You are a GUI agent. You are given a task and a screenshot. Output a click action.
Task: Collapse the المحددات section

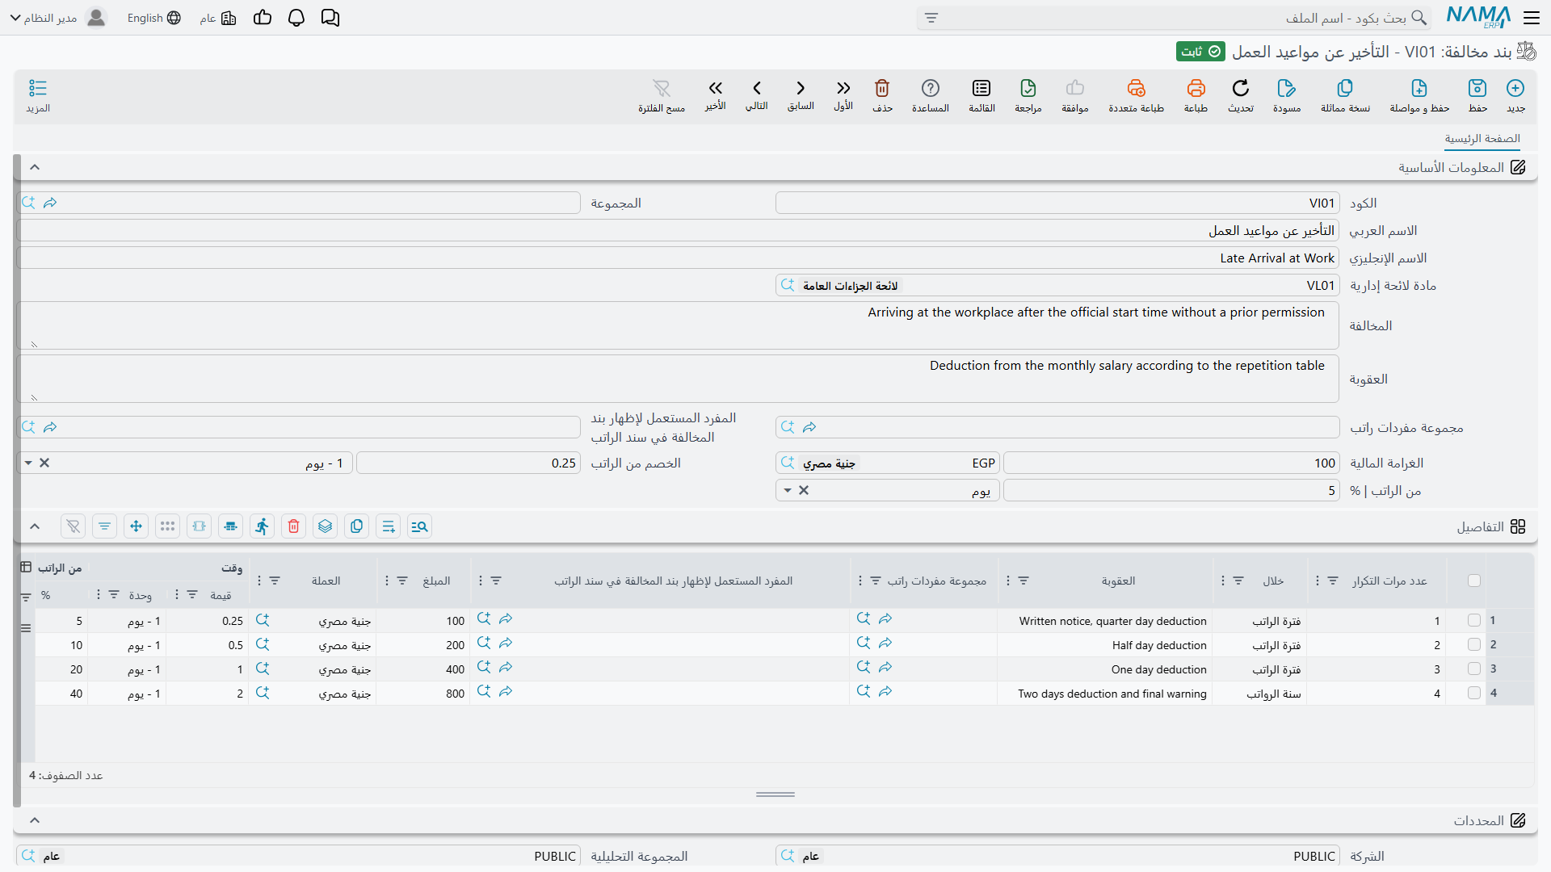click(35, 820)
